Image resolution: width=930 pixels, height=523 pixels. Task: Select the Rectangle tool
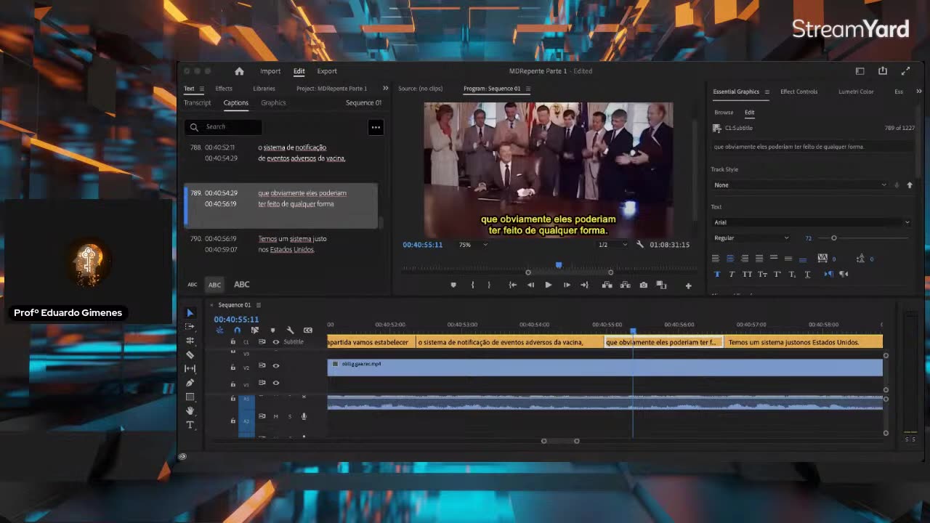(190, 397)
